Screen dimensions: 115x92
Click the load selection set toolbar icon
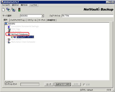(8, 10)
